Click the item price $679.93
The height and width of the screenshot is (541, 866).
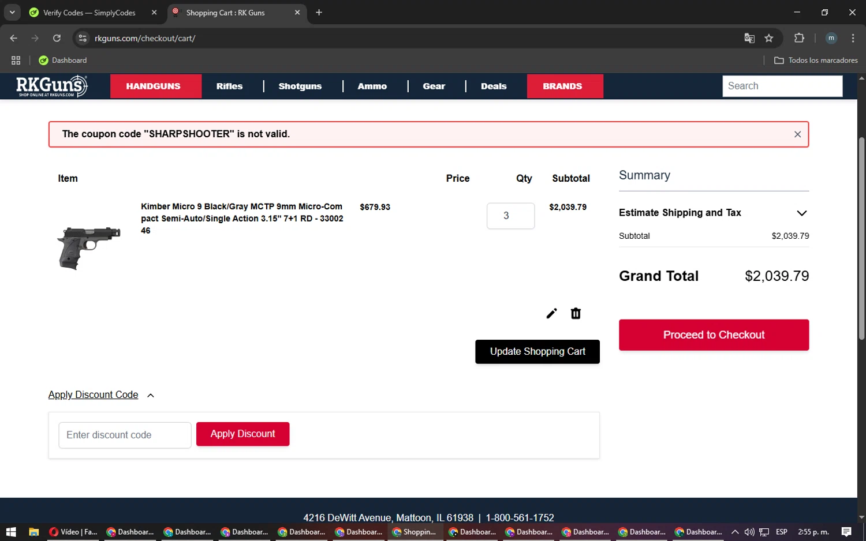[375, 207]
